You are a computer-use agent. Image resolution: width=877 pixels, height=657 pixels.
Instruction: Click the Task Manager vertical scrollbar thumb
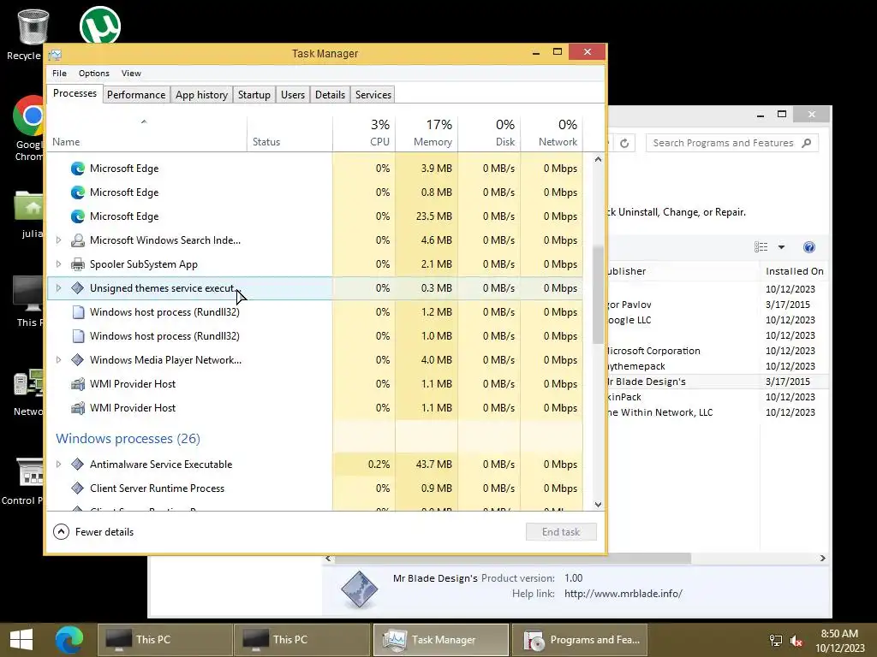pos(598,295)
